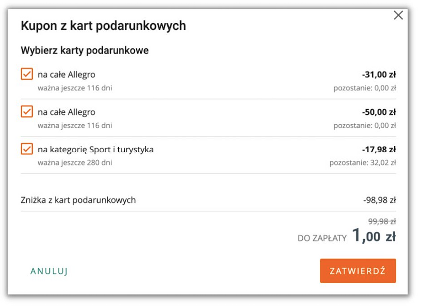The image size is (422, 306).
Task: Click the ANULUJ link
Action: tap(48, 271)
